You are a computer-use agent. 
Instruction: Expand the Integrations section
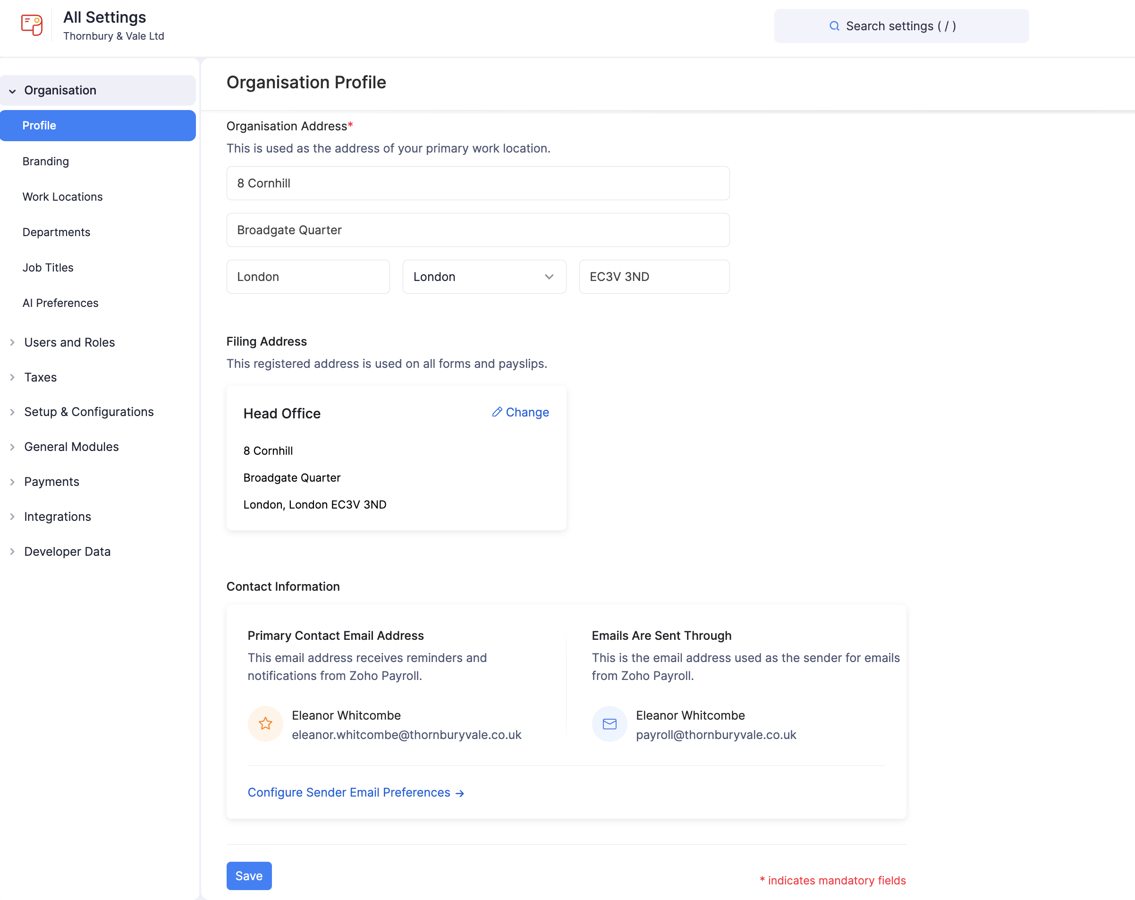(58, 517)
